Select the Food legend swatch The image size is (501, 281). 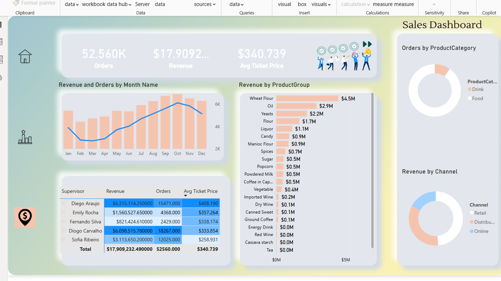coord(469,98)
